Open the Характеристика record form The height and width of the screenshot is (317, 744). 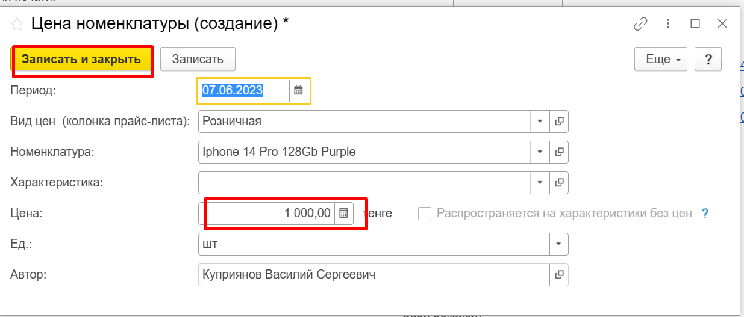click(559, 182)
